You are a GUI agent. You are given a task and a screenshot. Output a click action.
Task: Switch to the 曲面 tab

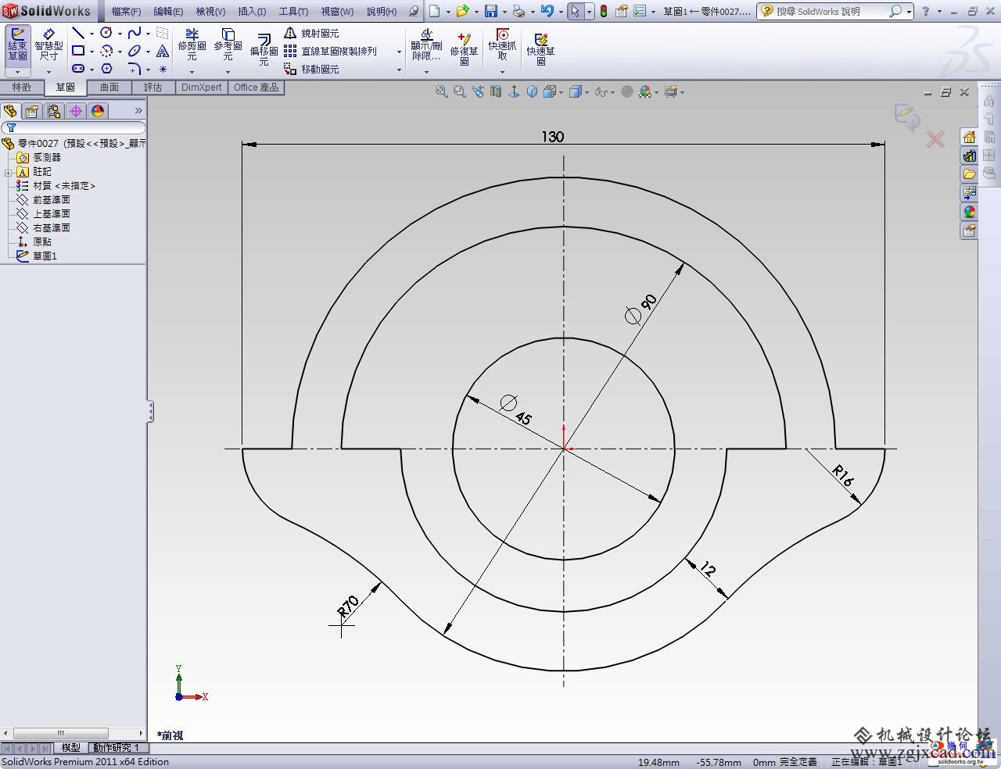[x=109, y=88]
